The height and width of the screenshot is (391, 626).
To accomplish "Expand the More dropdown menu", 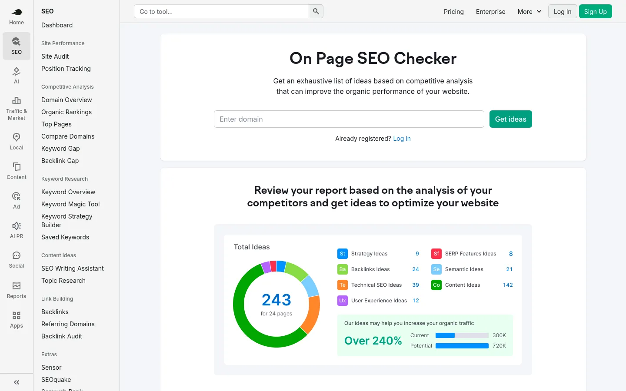I will pyautogui.click(x=529, y=12).
